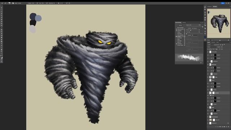This screenshot has width=231, height=130.
Task: Click the foreground/background color swatches in toolbar
Action: [x=1, y=57]
